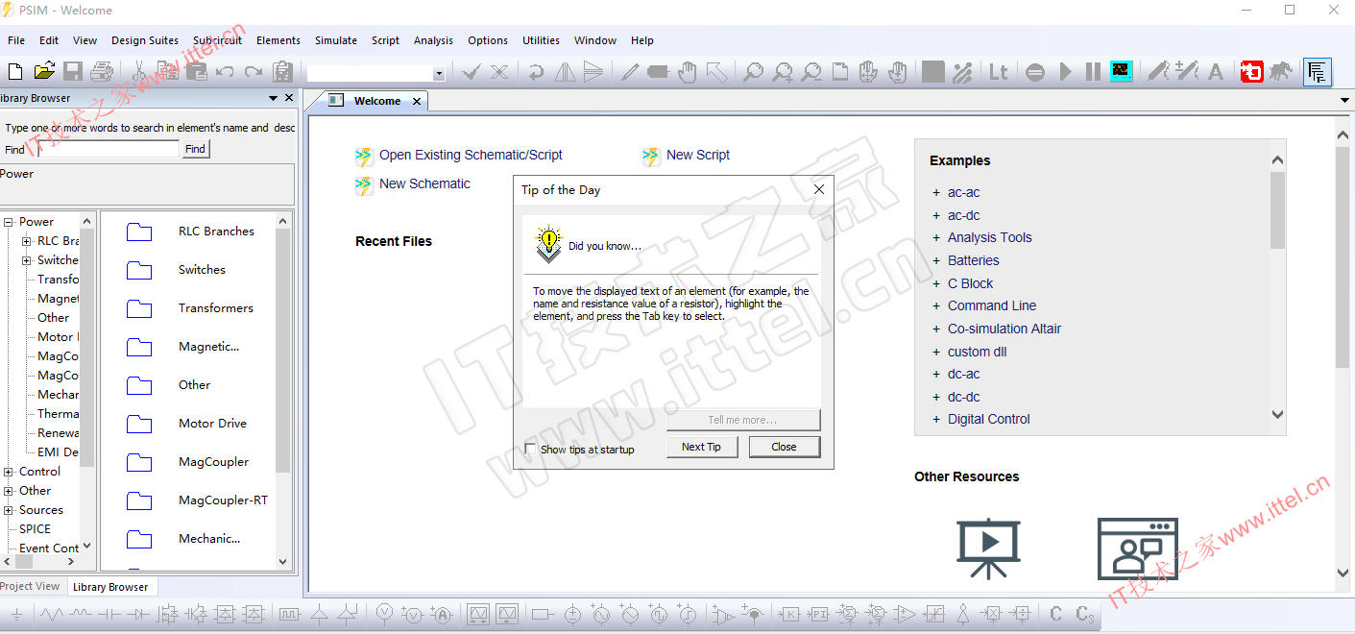Open the tab list arrow at right of Welcome
The height and width of the screenshot is (634, 1355).
click(x=1344, y=101)
